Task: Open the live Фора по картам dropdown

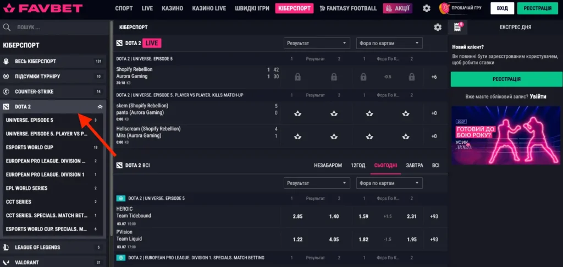Action: (x=389, y=43)
